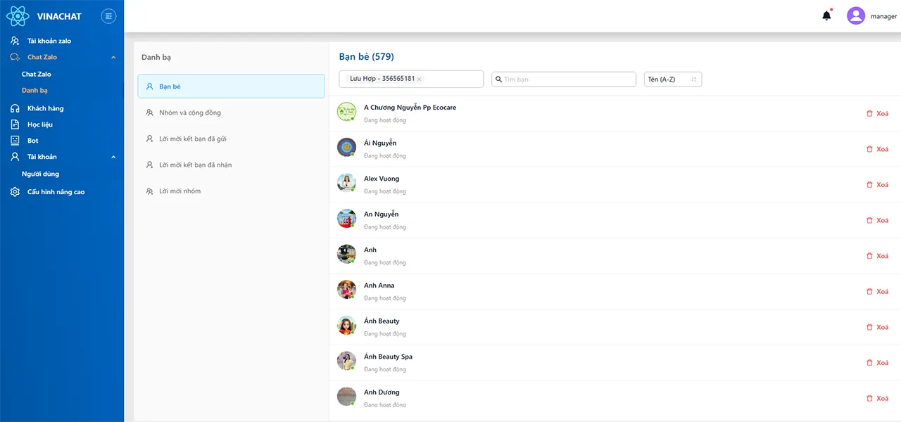Click An Nguyễn's avatar thumbnail

(x=346, y=218)
